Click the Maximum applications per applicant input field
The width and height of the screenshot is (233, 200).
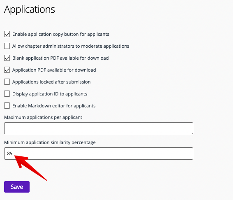point(99,128)
